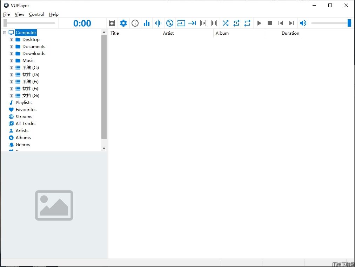The height and width of the screenshot is (267, 355).
Task: Click the Playlists music note icon
Action: point(11,103)
